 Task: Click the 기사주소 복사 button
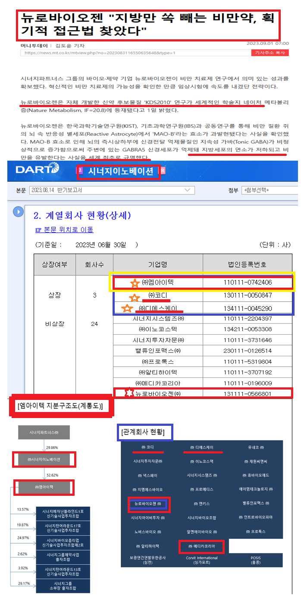(x=270, y=53)
